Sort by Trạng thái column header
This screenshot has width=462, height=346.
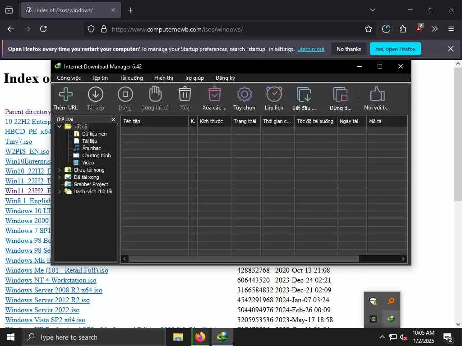(x=246, y=121)
